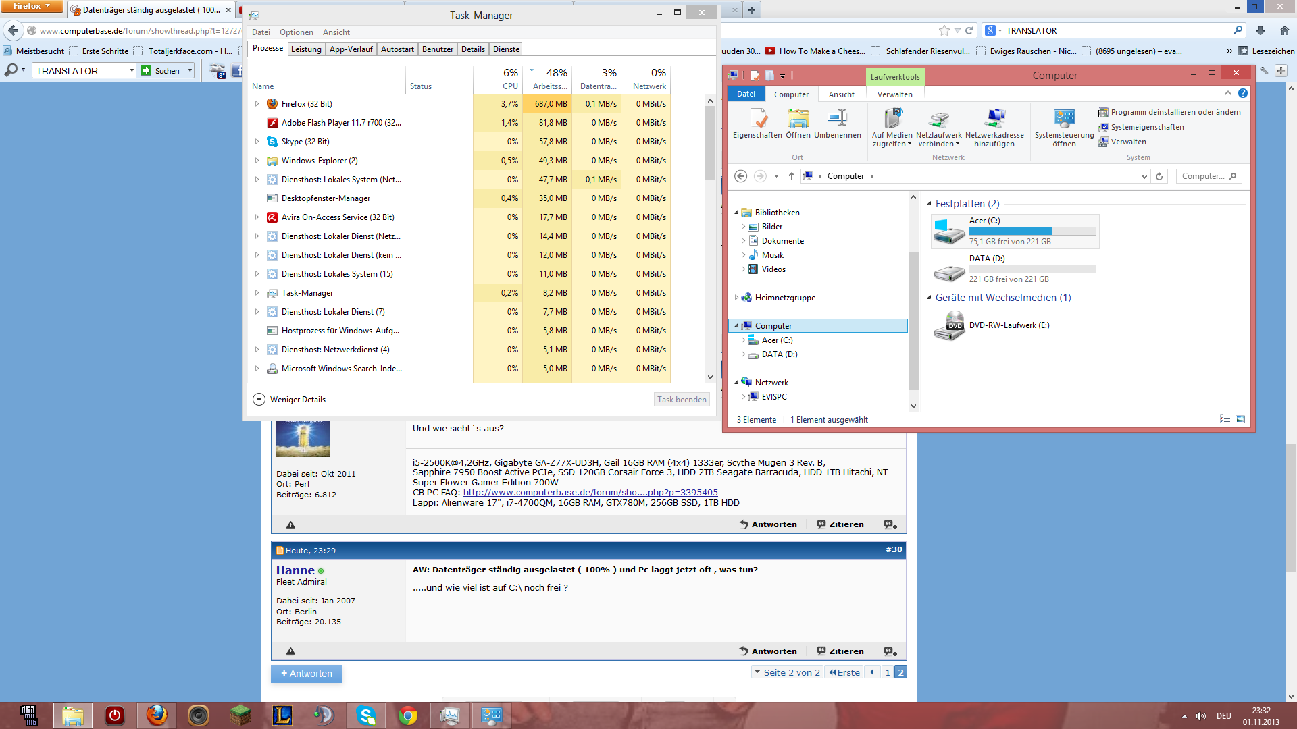1297x729 pixels.
Task: Click Netzlaufwerk verbinden ribbon icon
Action: [938, 119]
